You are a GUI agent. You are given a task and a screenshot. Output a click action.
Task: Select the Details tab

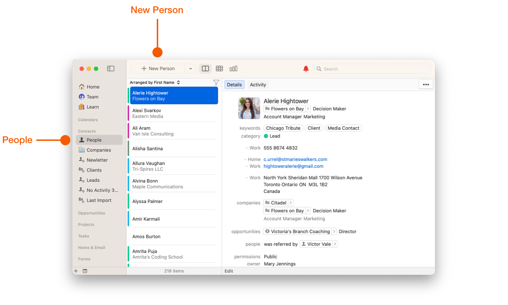click(234, 85)
